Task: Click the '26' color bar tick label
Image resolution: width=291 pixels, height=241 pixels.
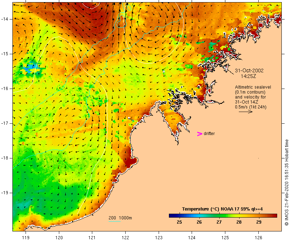Action: point(199,222)
